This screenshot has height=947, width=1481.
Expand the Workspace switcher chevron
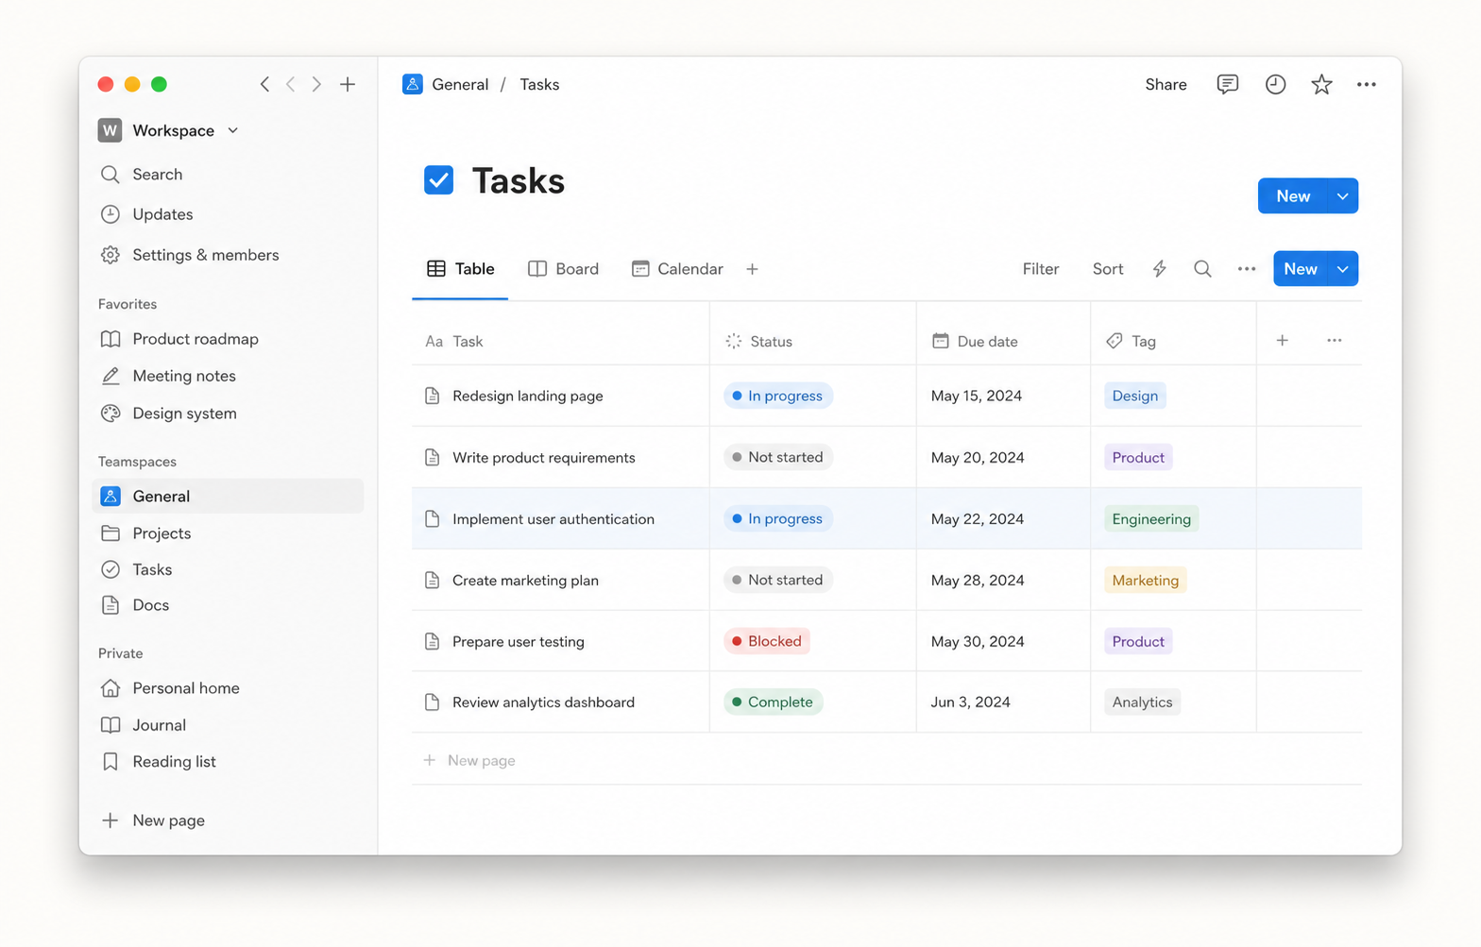(x=233, y=130)
